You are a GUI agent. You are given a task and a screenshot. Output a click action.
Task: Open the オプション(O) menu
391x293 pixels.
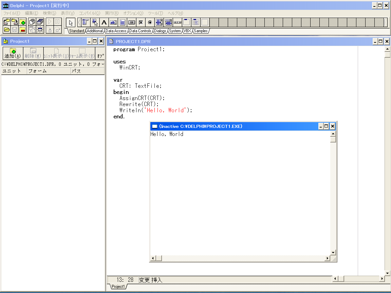tap(133, 13)
